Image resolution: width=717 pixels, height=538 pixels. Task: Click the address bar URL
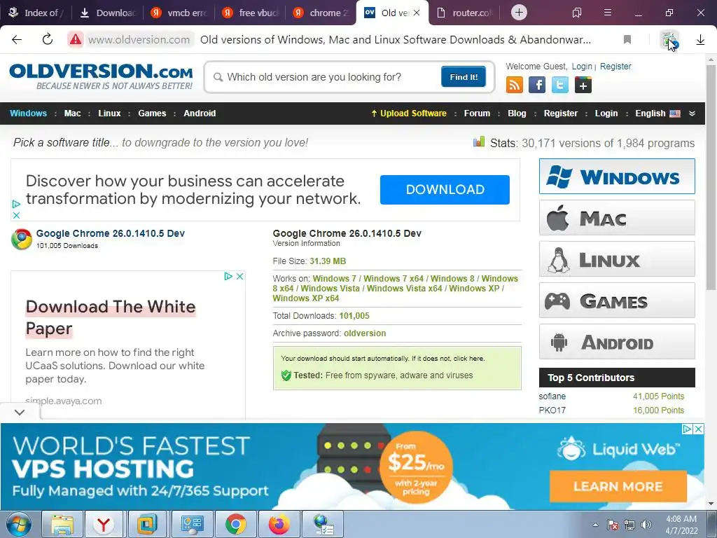click(x=139, y=40)
